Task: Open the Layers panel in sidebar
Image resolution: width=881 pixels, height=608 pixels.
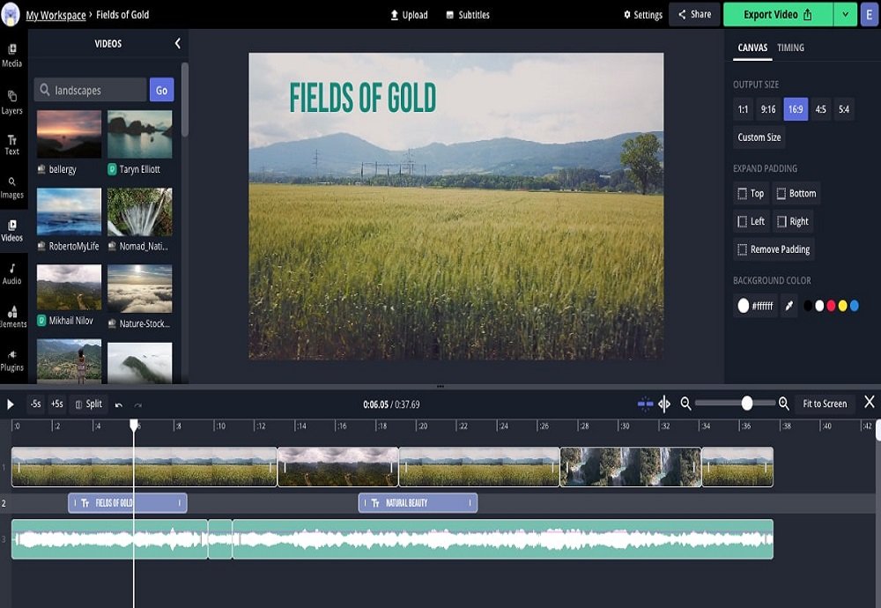Action: click(11, 102)
